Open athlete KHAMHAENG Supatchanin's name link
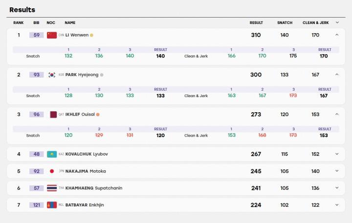The width and height of the screenshot is (352, 223). coord(94,188)
